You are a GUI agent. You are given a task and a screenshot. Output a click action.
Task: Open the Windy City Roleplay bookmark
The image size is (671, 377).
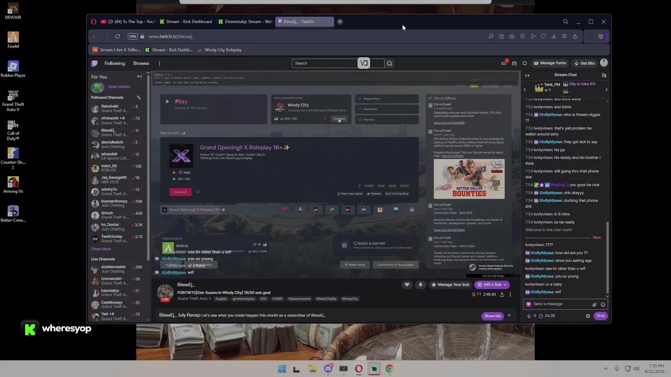click(x=219, y=50)
